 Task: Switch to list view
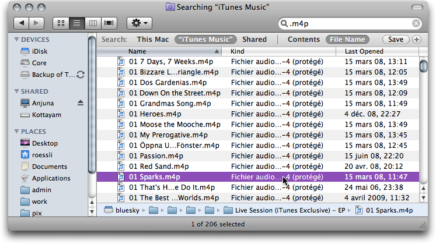tap(76, 23)
